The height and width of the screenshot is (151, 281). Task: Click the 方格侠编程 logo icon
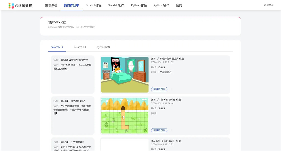tap(11, 5)
